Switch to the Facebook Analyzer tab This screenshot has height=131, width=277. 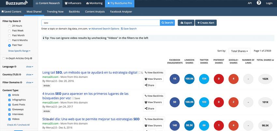[x=121, y=12]
